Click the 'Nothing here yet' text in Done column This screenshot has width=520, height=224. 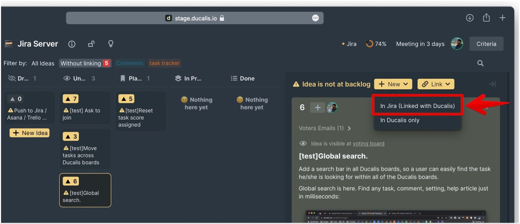tap(252, 103)
